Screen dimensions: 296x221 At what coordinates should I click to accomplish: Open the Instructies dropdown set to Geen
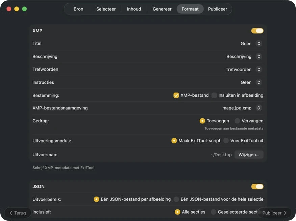(259, 82)
